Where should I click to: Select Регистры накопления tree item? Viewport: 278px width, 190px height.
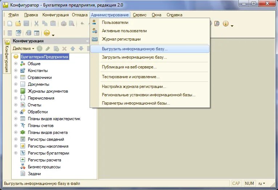[48, 146]
